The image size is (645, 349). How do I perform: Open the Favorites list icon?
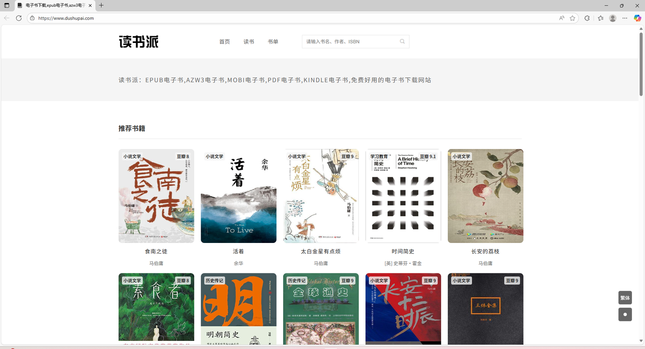point(601,18)
